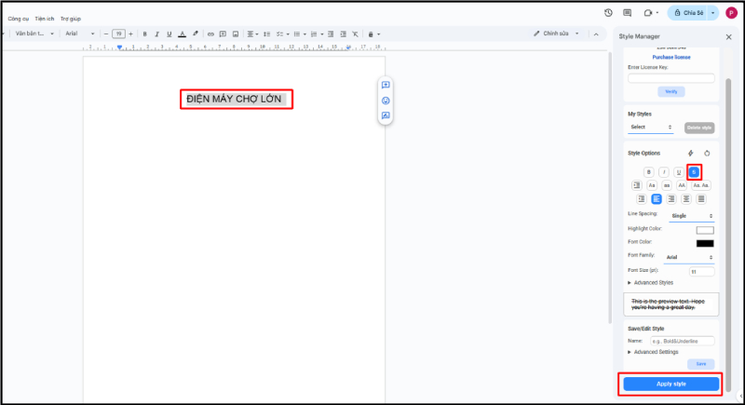Open the Trợ giúp menu

pos(71,18)
